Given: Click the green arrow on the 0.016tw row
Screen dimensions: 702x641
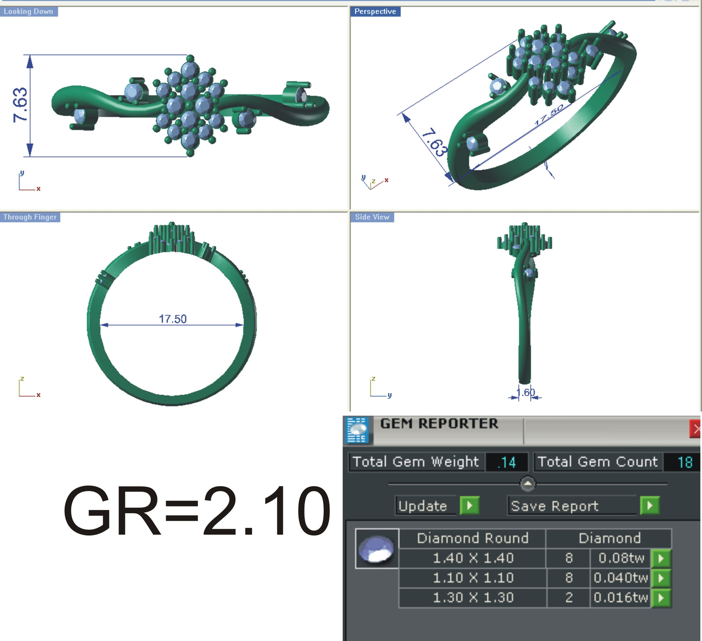Looking at the screenshot, I should point(661,598).
